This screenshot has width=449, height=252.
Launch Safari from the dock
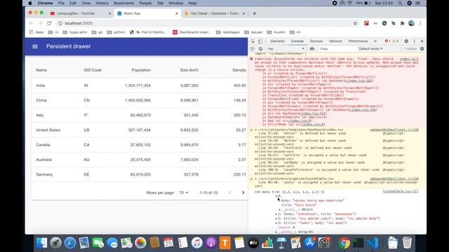(70, 243)
